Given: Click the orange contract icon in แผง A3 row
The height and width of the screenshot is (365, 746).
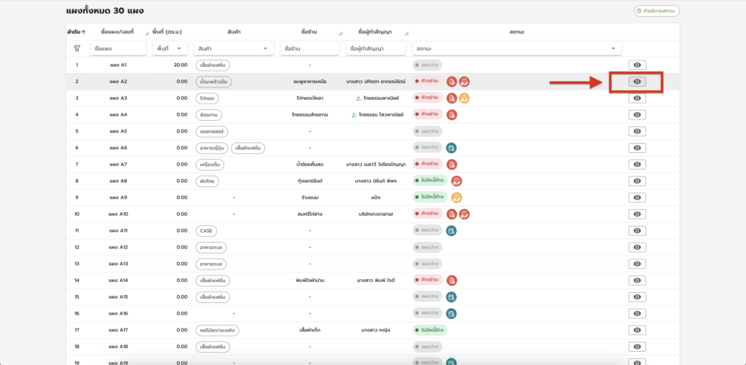Looking at the screenshot, I should tap(464, 98).
